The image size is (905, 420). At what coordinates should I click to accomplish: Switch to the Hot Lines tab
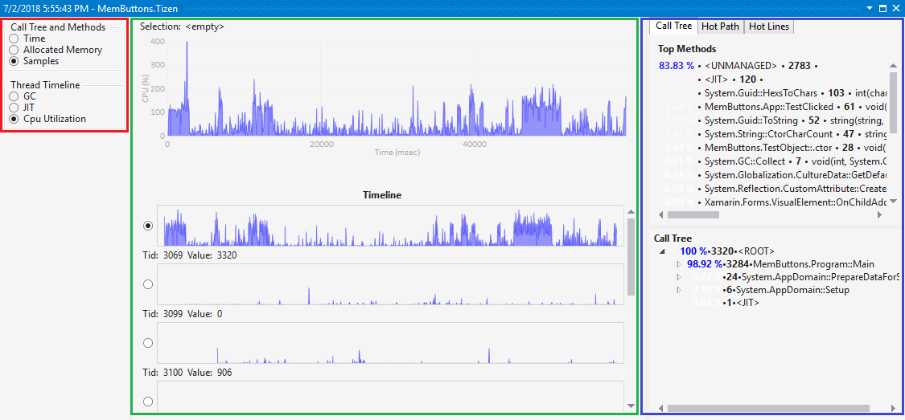tap(768, 27)
